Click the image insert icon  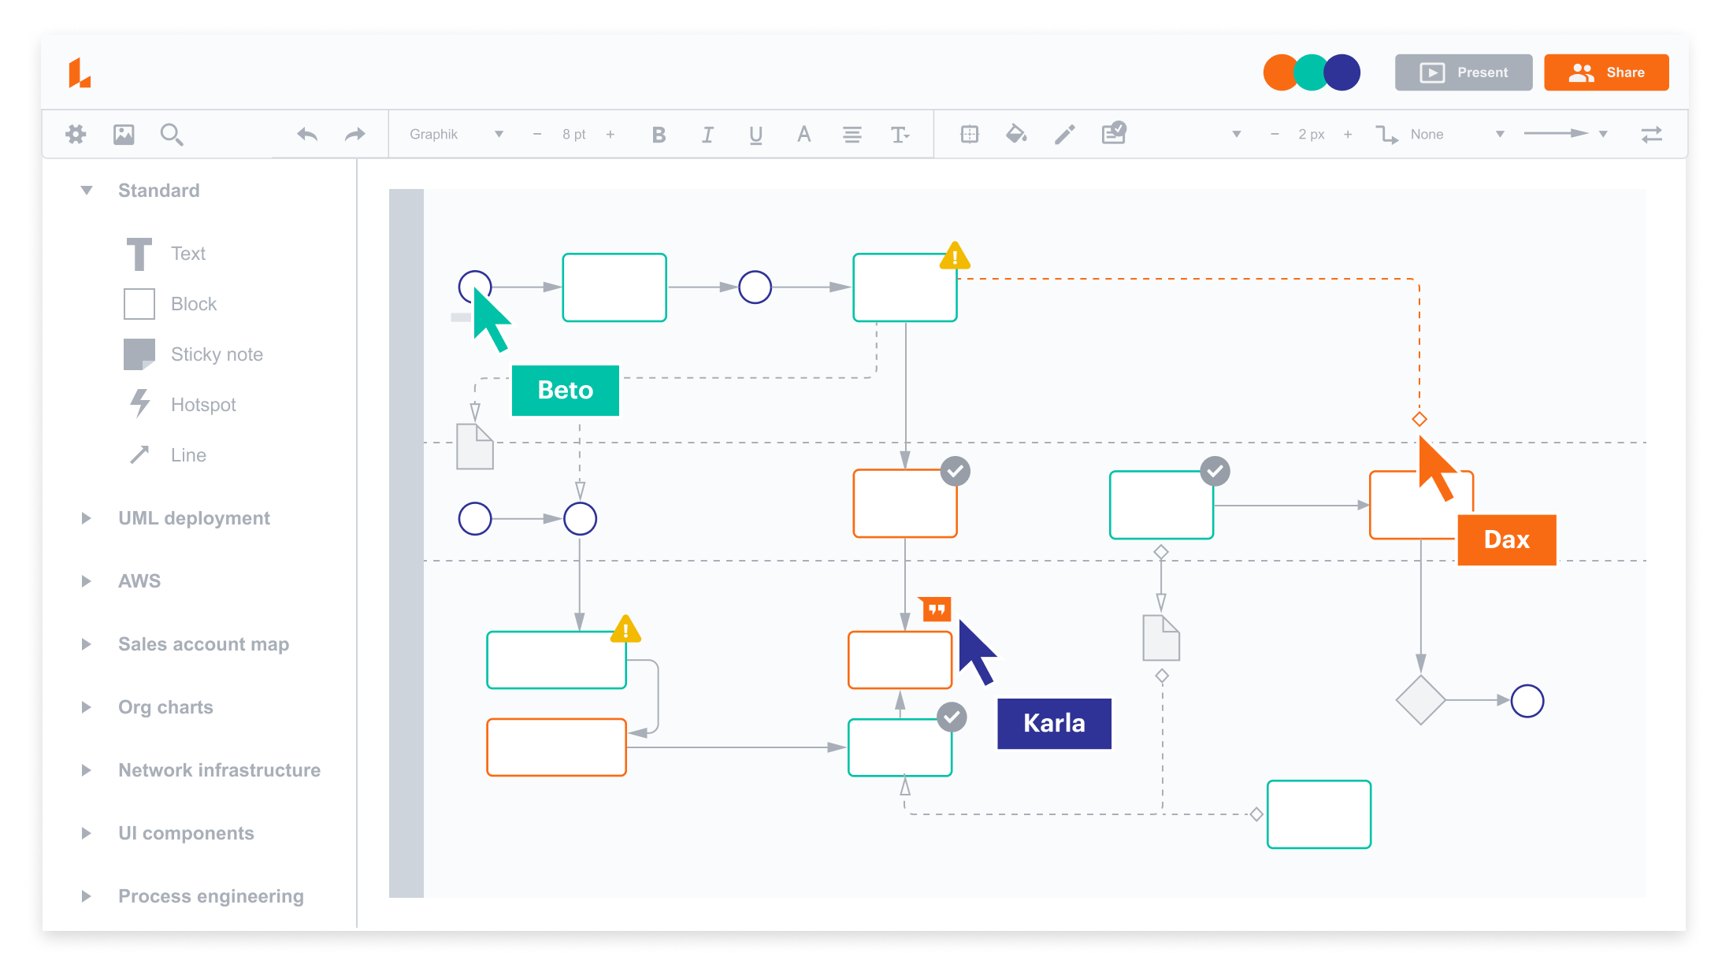pyautogui.click(x=123, y=133)
